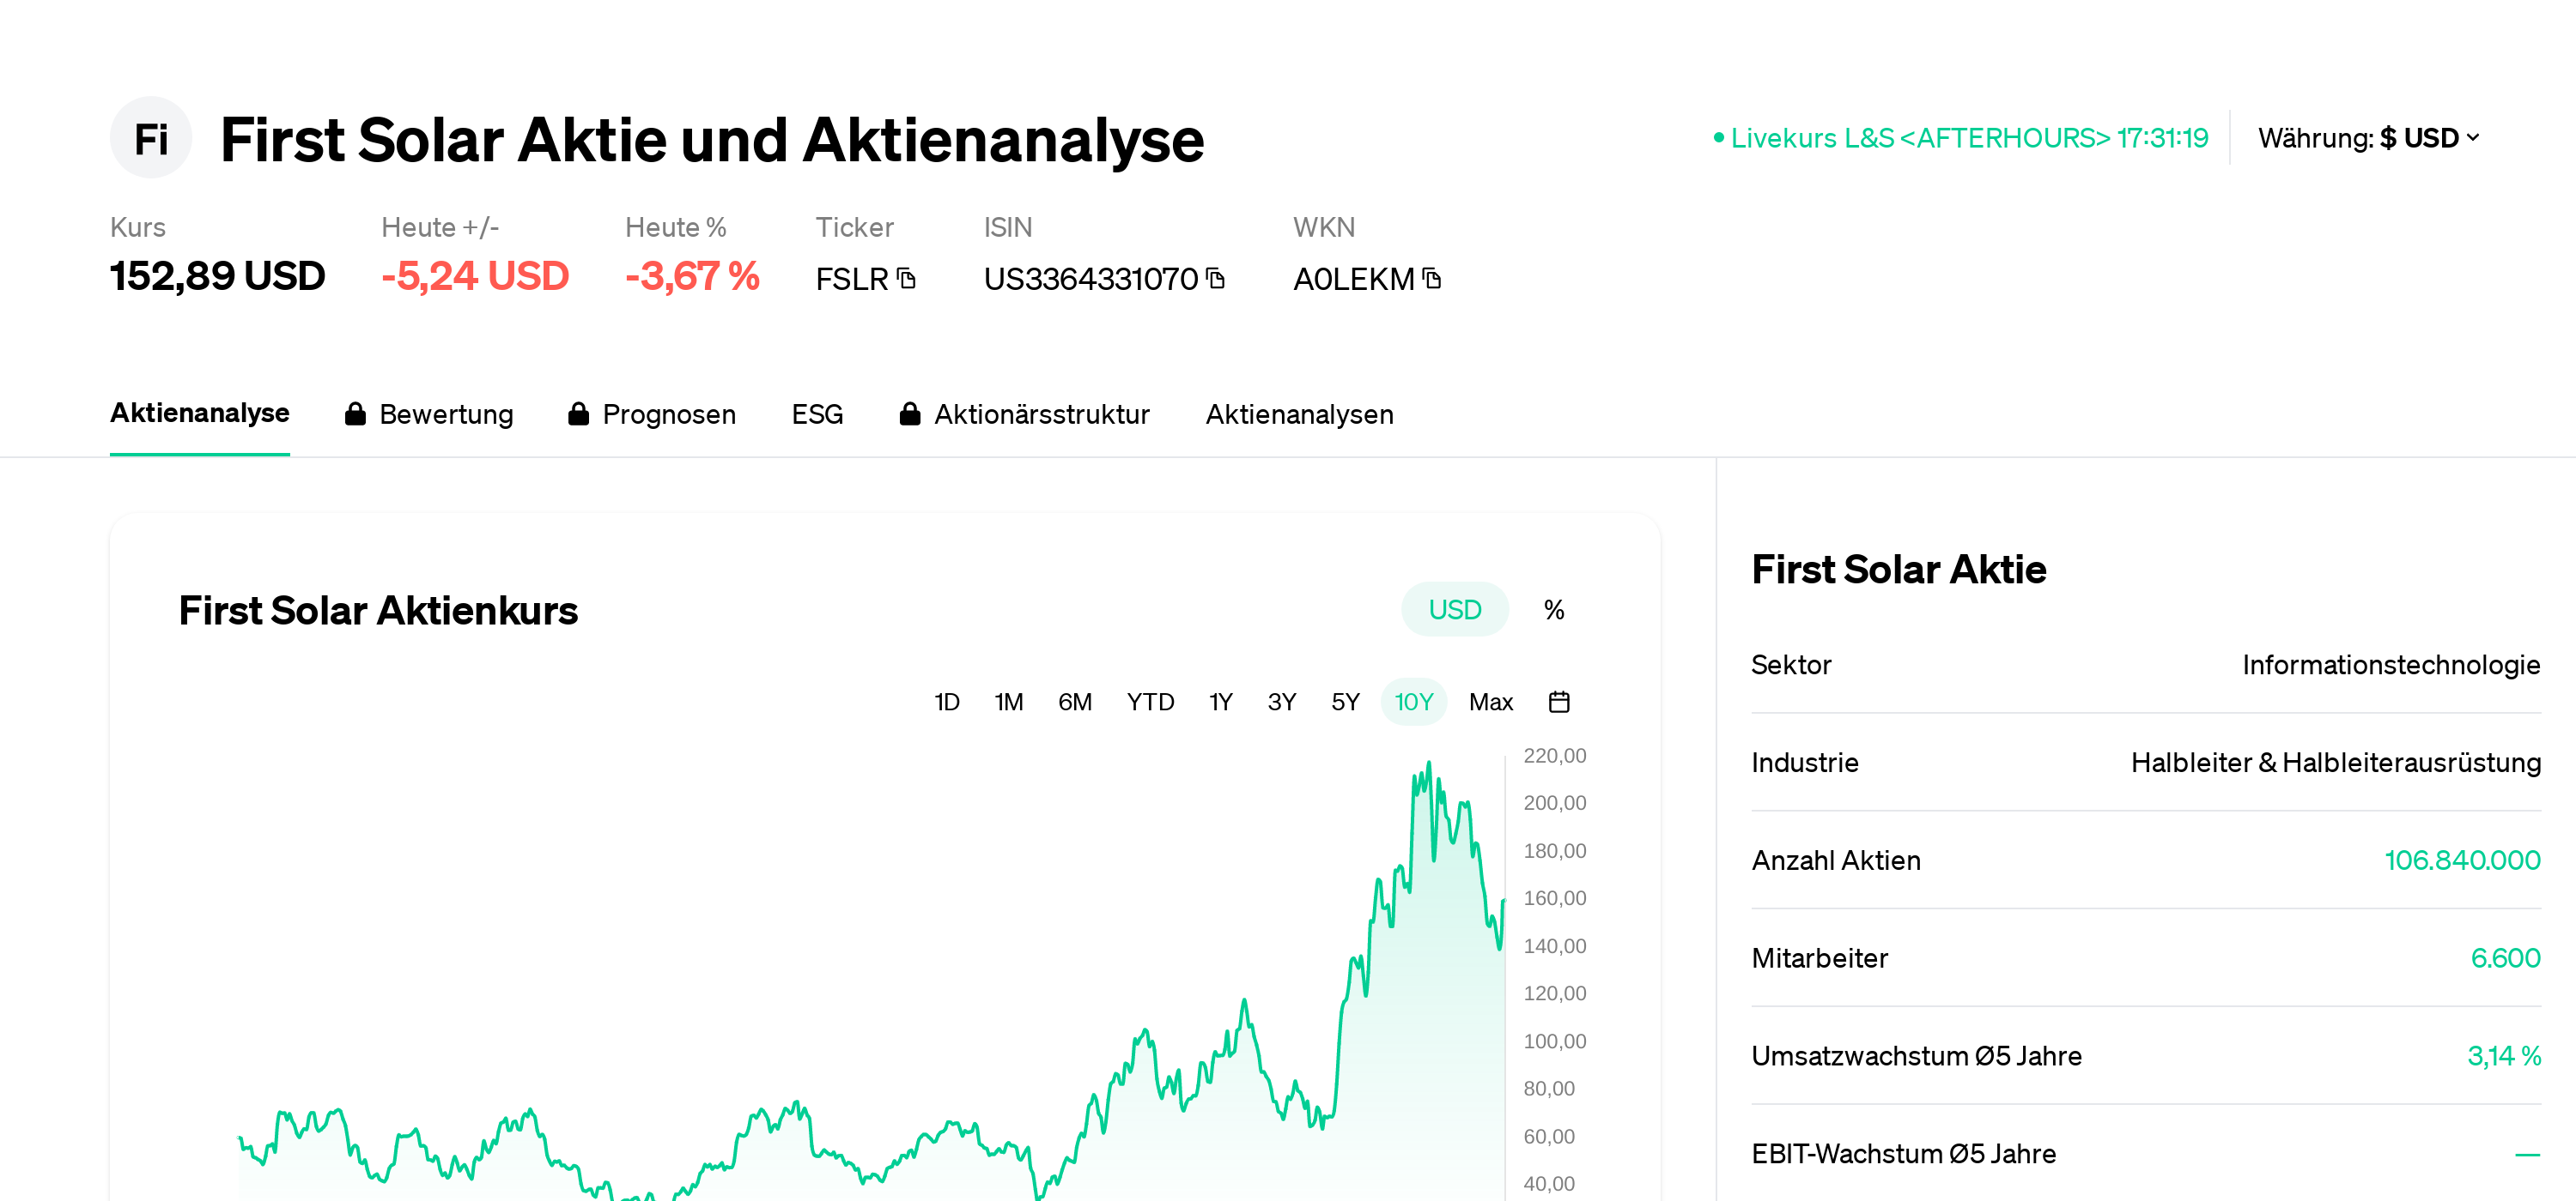This screenshot has width=2576, height=1201.
Task: Open the Währung currency dropdown
Action: [2368, 138]
